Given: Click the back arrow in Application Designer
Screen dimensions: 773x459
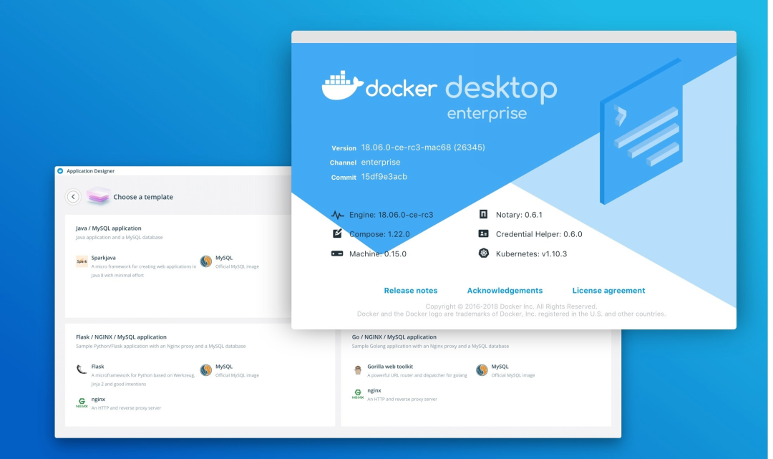Looking at the screenshot, I should pos(73,197).
